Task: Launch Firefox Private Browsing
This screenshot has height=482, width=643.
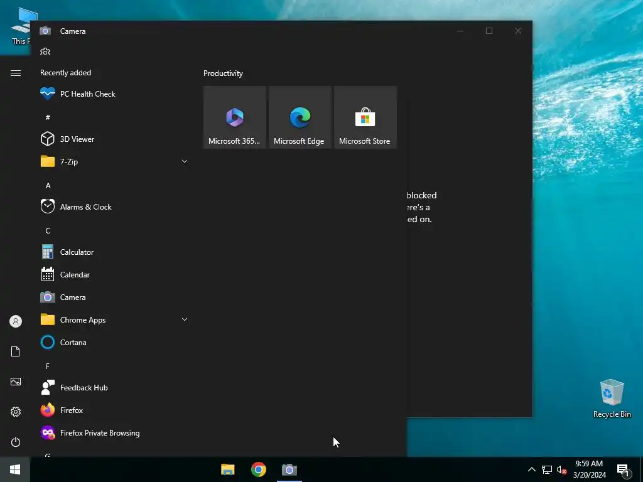Action: pos(114,433)
